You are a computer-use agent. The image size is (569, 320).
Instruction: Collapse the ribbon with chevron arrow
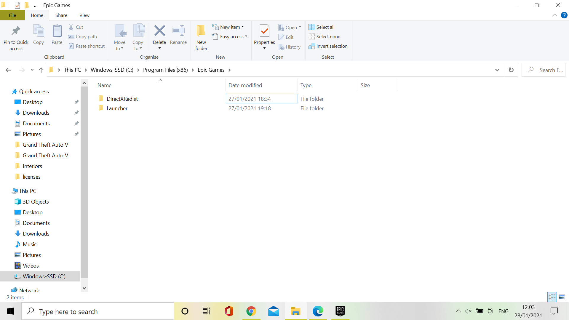(x=555, y=15)
